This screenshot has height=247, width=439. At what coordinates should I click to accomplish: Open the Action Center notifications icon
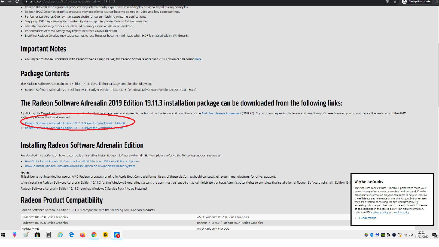click(x=435, y=235)
